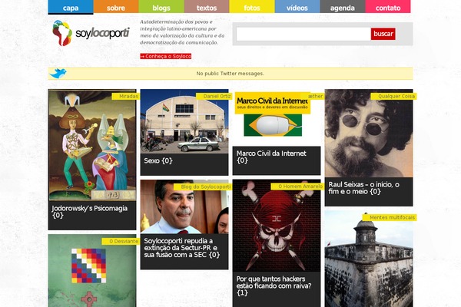The height and width of the screenshot is (307, 461).
Task: Click the red buscar button
Action: (x=383, y=34)
